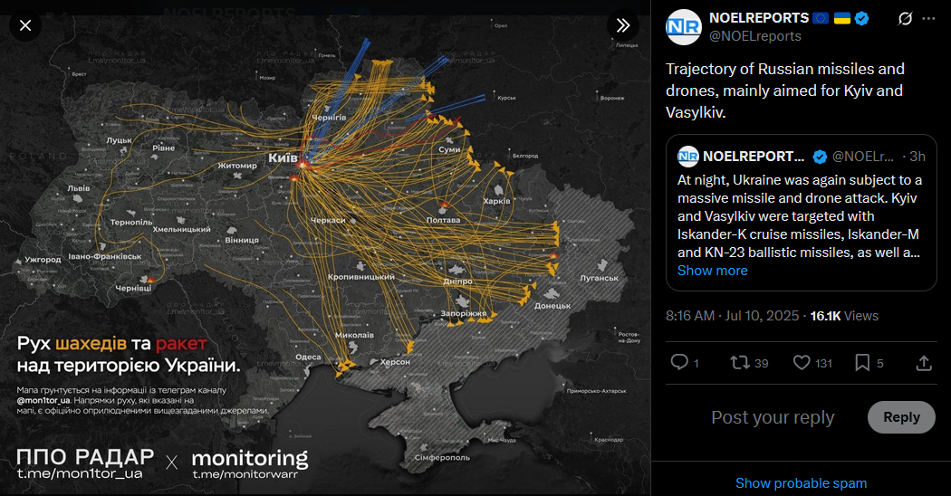
Task: Click the Чернівці label on the map
Action: 133,288
